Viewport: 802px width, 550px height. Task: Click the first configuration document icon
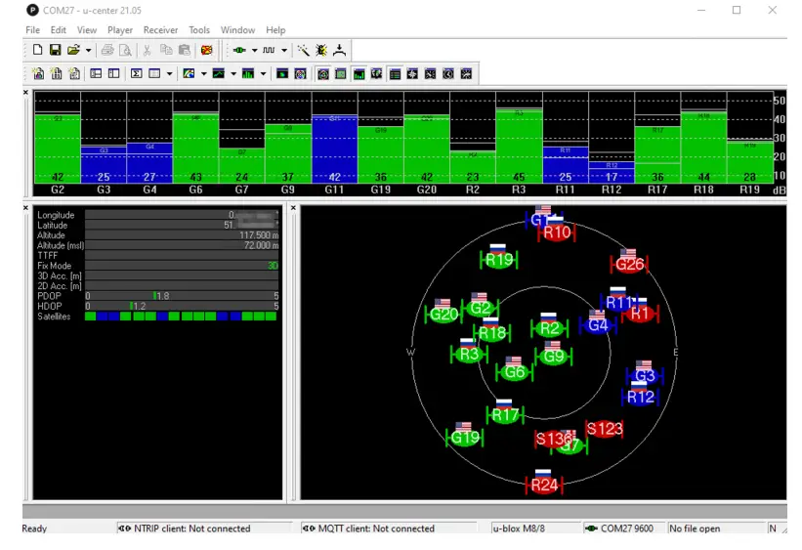tap(38, 73)
